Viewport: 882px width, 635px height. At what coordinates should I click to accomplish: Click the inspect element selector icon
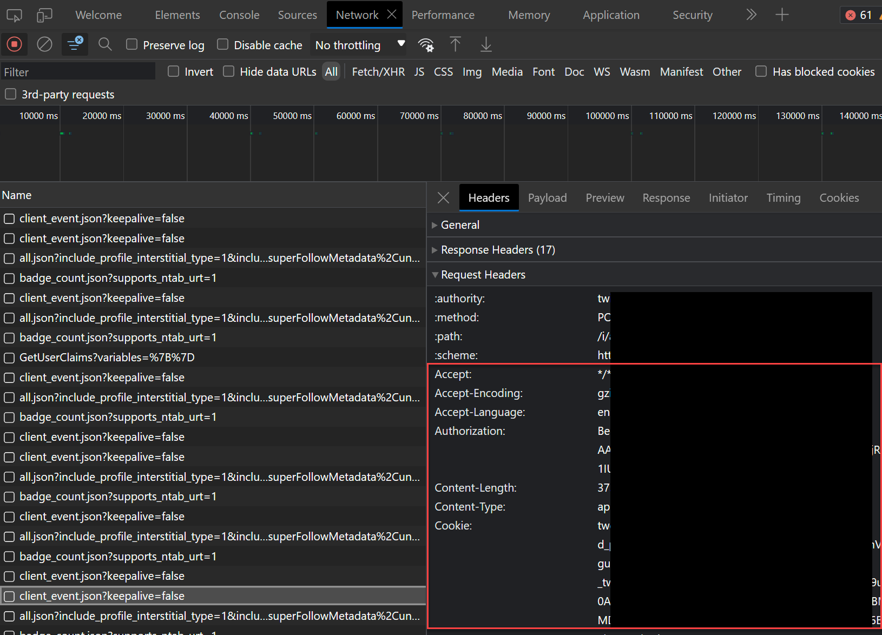coord(14,15)
